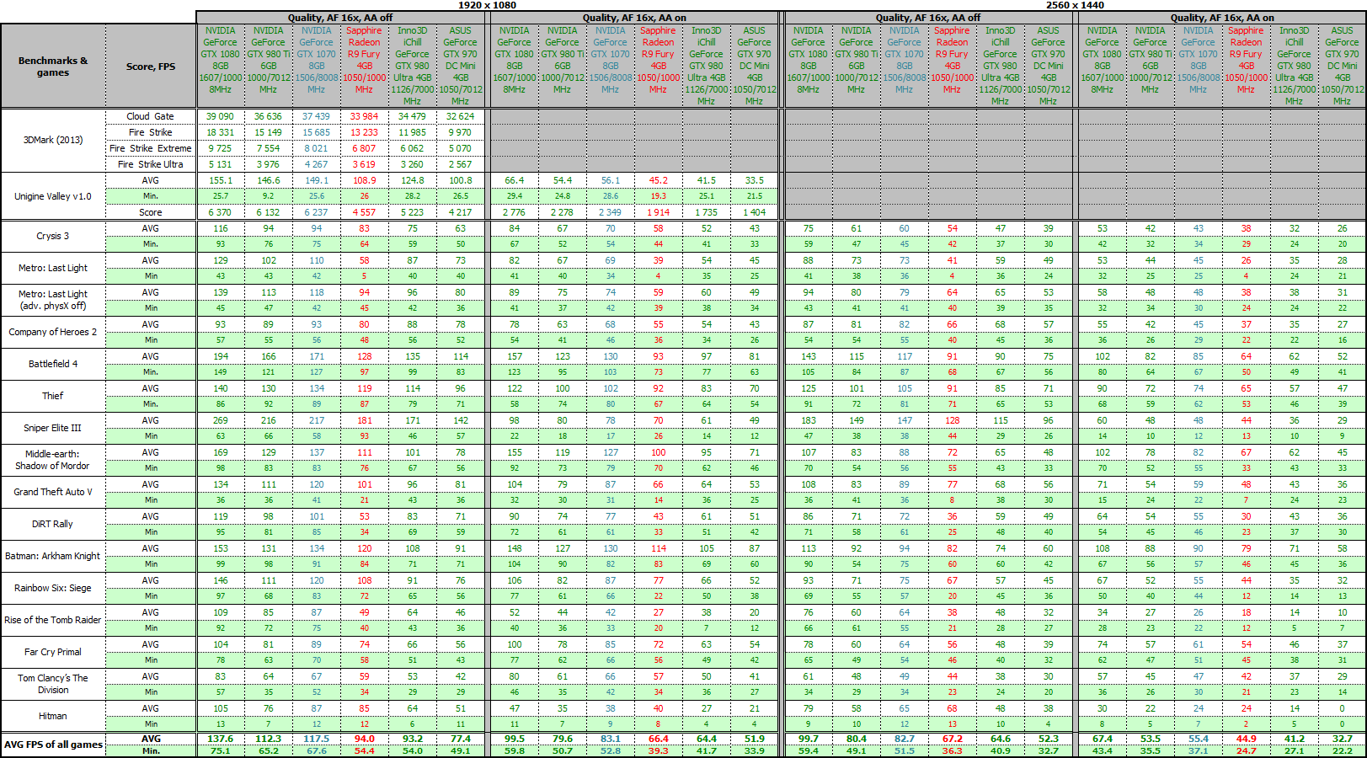Select Fire Strike Extreme score '8 021'
Viewport: 1367px width, 758px height.
tap(317, 148)
